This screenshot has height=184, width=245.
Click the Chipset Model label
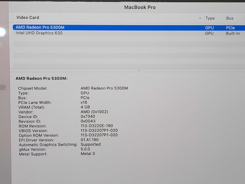coord(33,88)
